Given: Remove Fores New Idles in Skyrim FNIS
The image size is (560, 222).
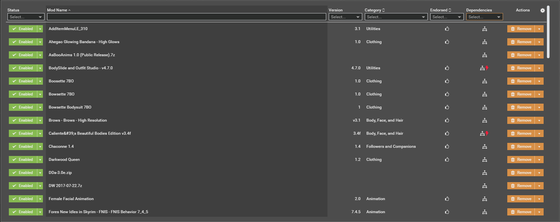Looking at the screenshot, I should pyautogui.click(x=521, y=212).
